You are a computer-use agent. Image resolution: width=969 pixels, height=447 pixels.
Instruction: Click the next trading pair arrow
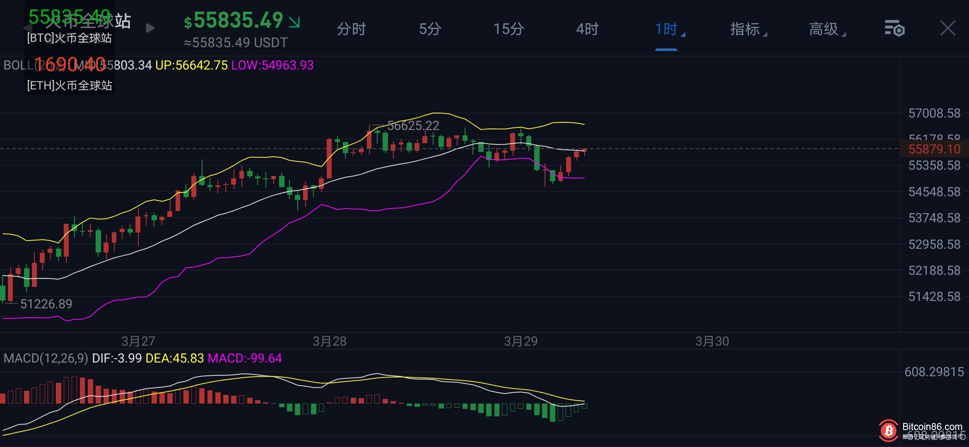pyautogui.click(x=150, y=28)
